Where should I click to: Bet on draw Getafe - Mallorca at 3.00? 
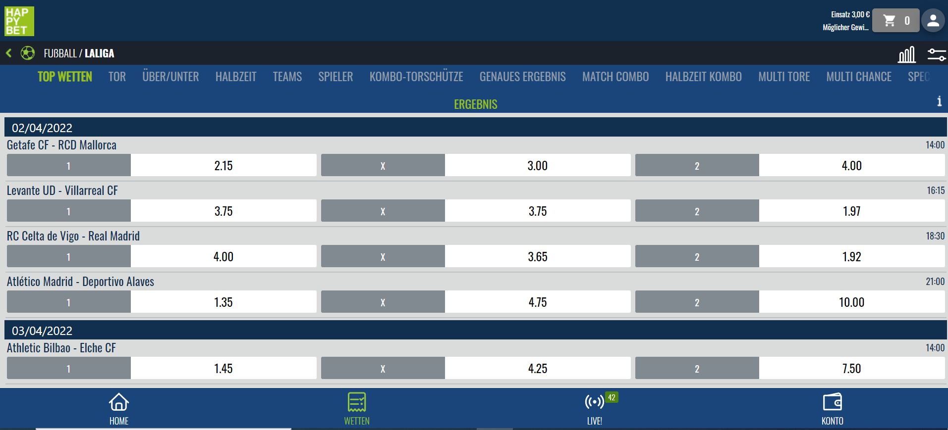click(476, 165)
